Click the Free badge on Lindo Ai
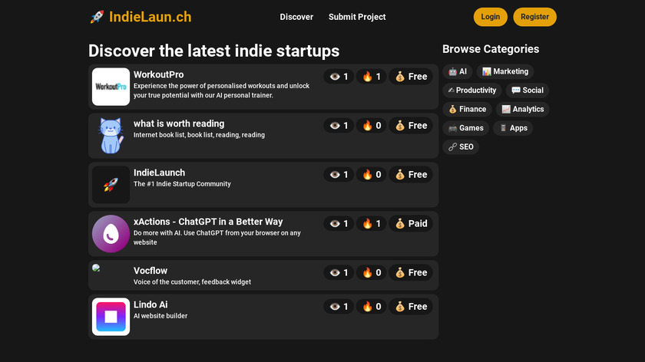Screen dimensions: 645x362 point(411,307)
